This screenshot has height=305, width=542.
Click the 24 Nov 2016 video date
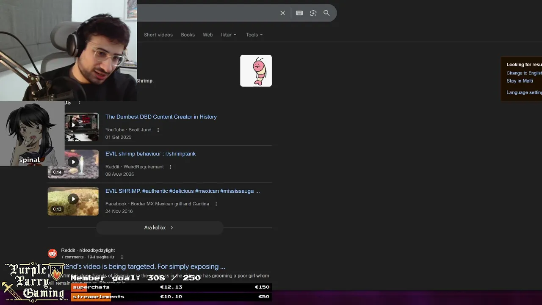pos(119,211)
